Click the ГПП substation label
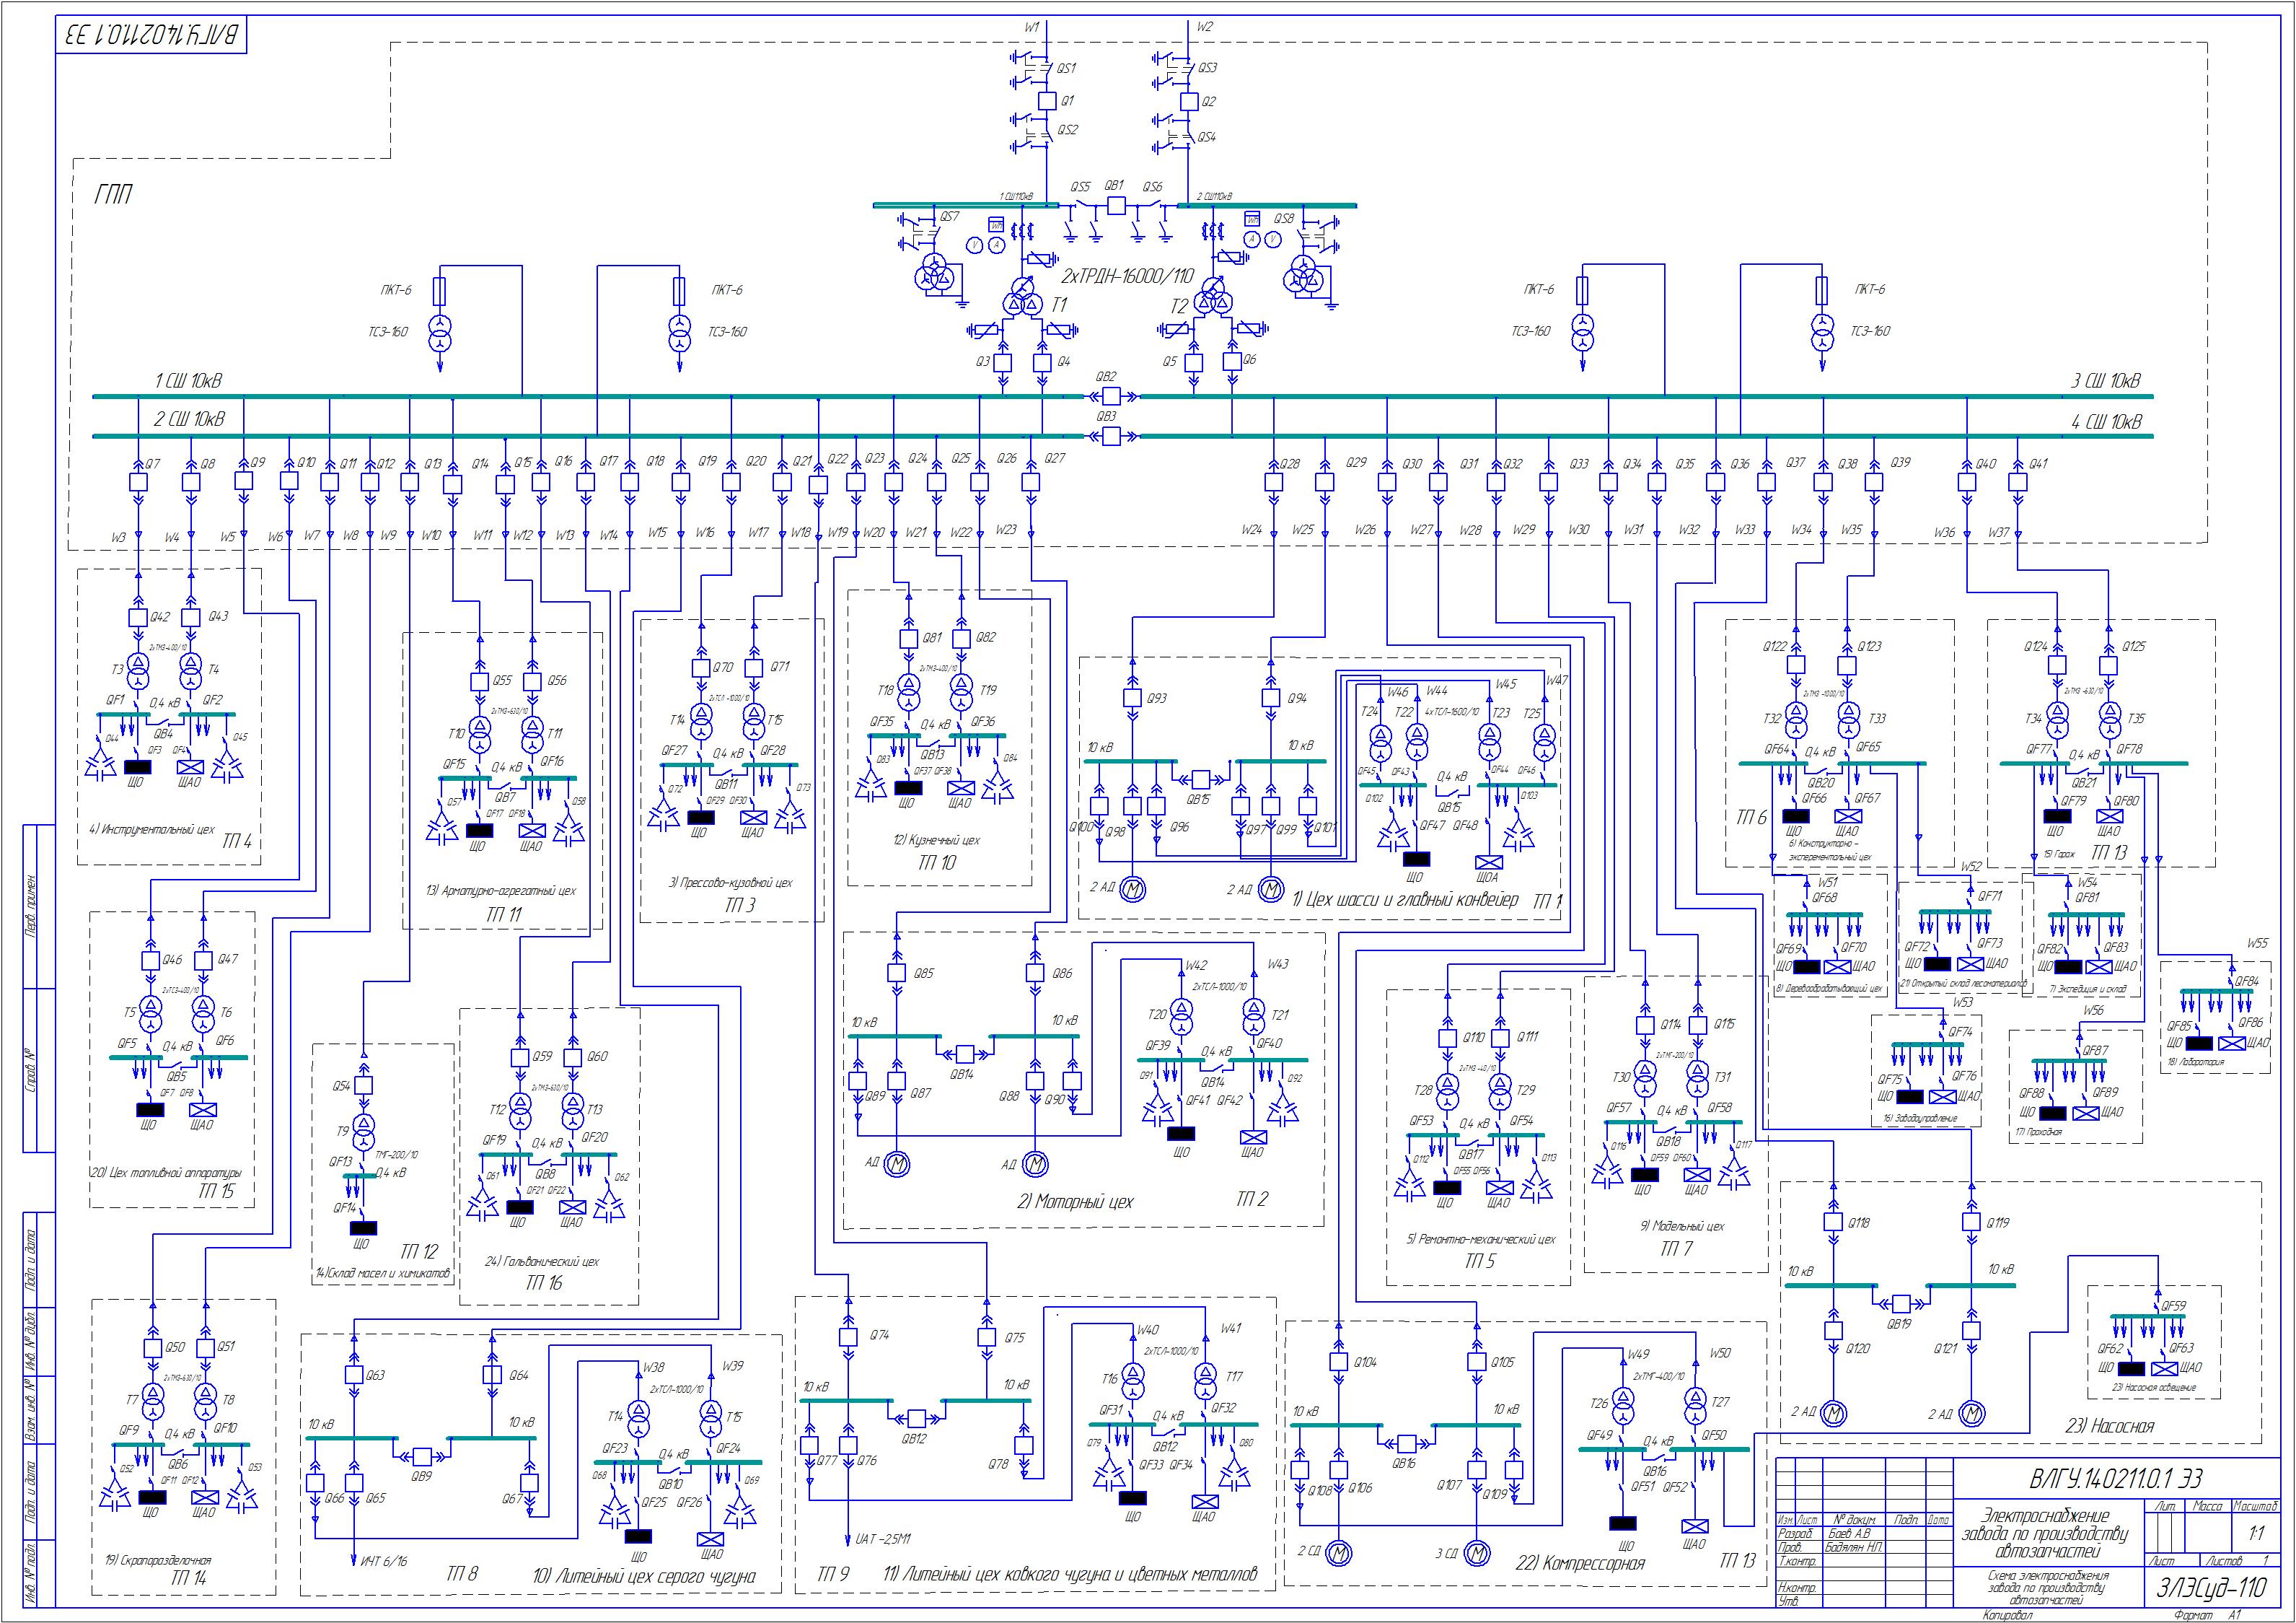The height and width of the screenshot is (1623, 2296). (115, 195)
